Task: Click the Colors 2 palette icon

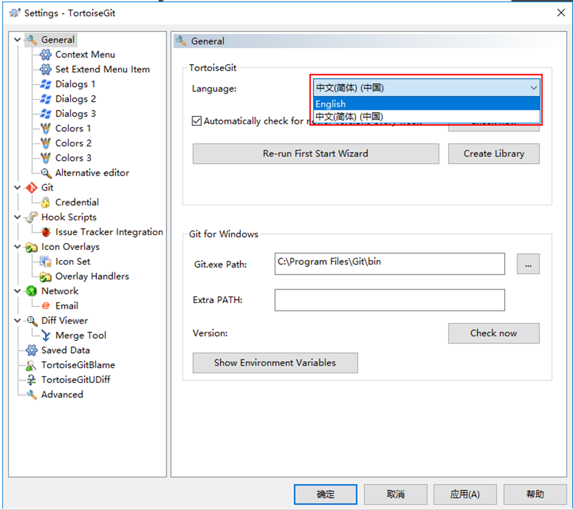Action: [46, 143]
